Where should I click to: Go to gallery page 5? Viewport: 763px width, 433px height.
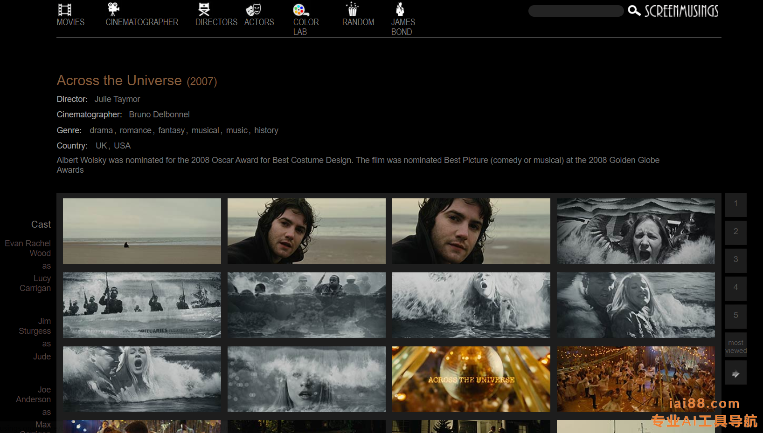[x=735, y=317]
